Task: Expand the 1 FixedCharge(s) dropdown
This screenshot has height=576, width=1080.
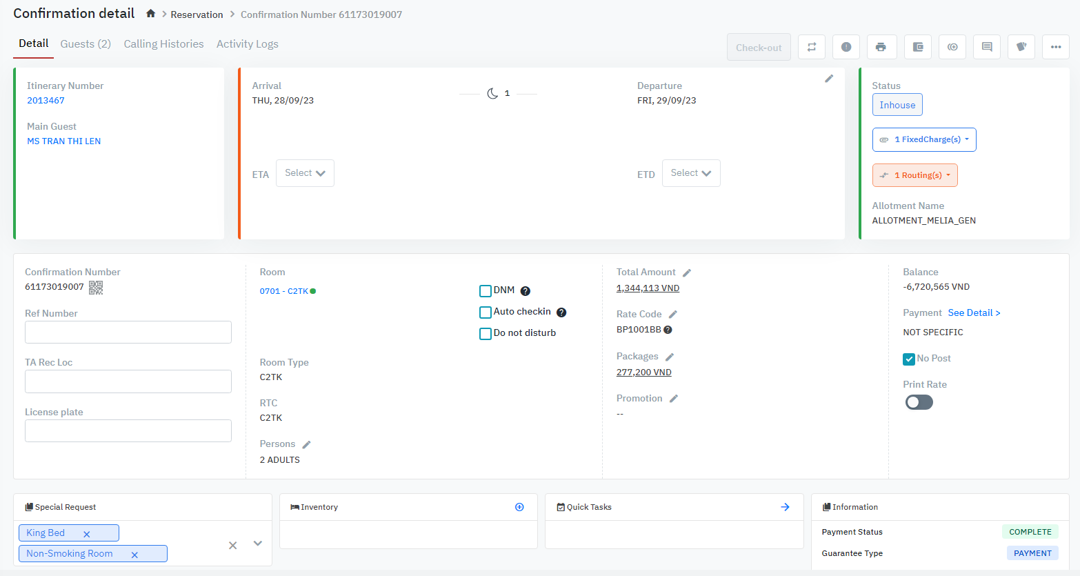Action: tap(924, 139)
